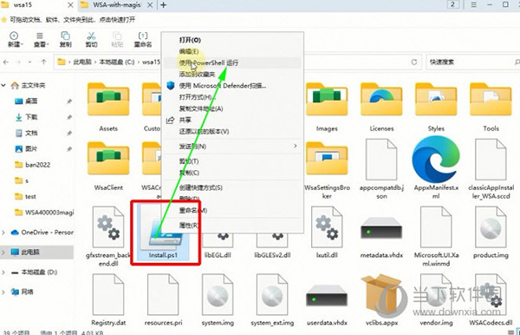
Task: Click 此电脑 in the address bar
Action: point(82,62)
